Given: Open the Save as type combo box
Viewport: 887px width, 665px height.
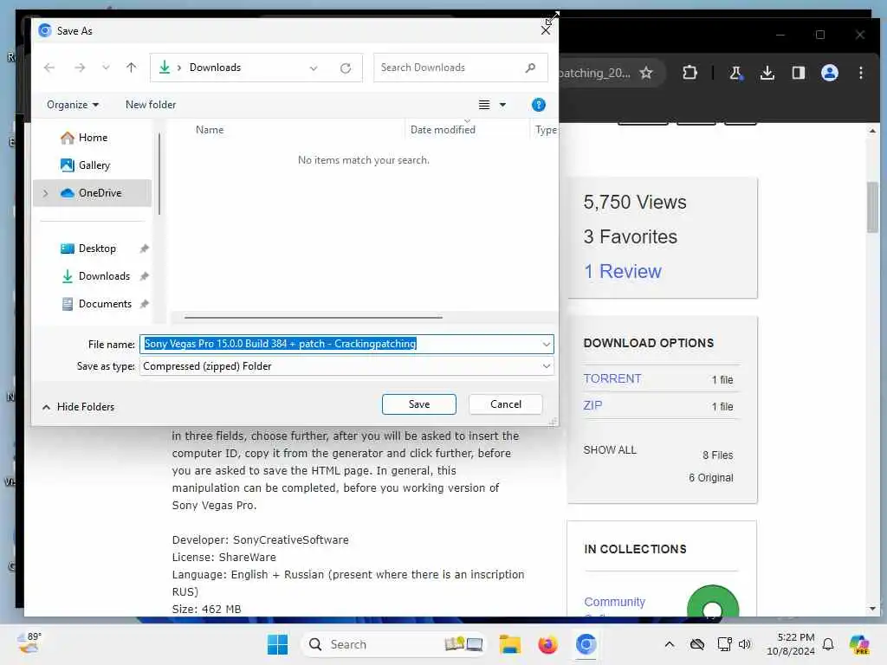Looking at the screenshot, I should [346, 366].
